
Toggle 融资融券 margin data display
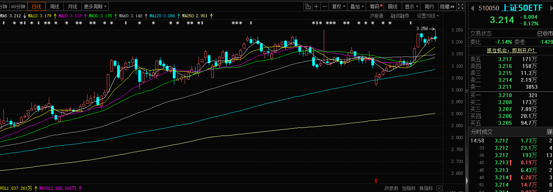(400, 16)
